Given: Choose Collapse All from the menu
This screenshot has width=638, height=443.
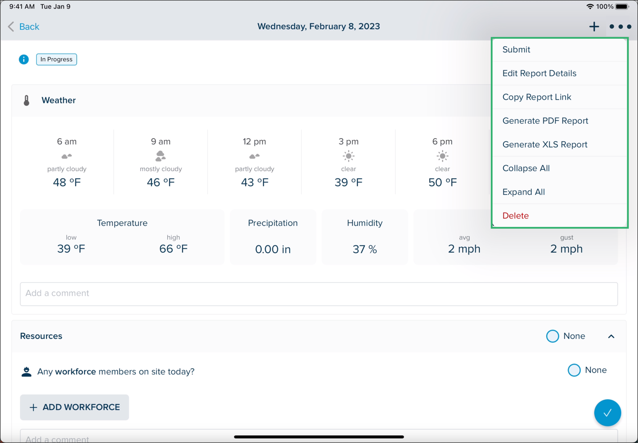Looking at the screenshot, I should 560,168.
